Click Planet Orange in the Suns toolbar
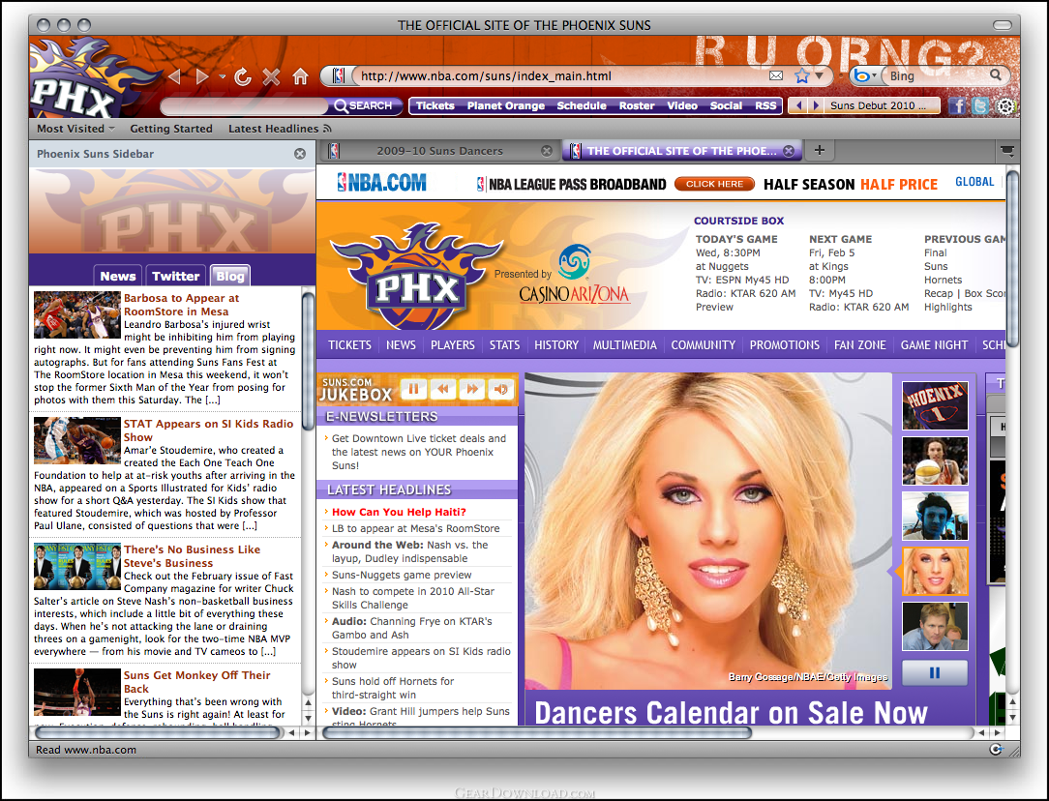Viewport: 1049px width, 801px height. pyautogui.click(x=506, y=105)
